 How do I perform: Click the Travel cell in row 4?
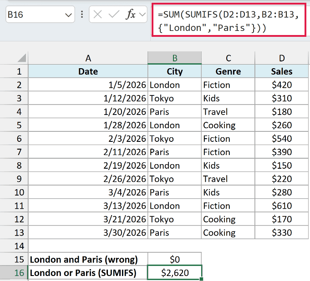pos(228,111)
